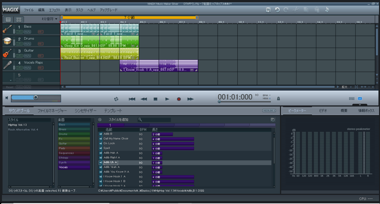Adjust the master volume slider knob
380x204 pixels.
tap(36, 98)
